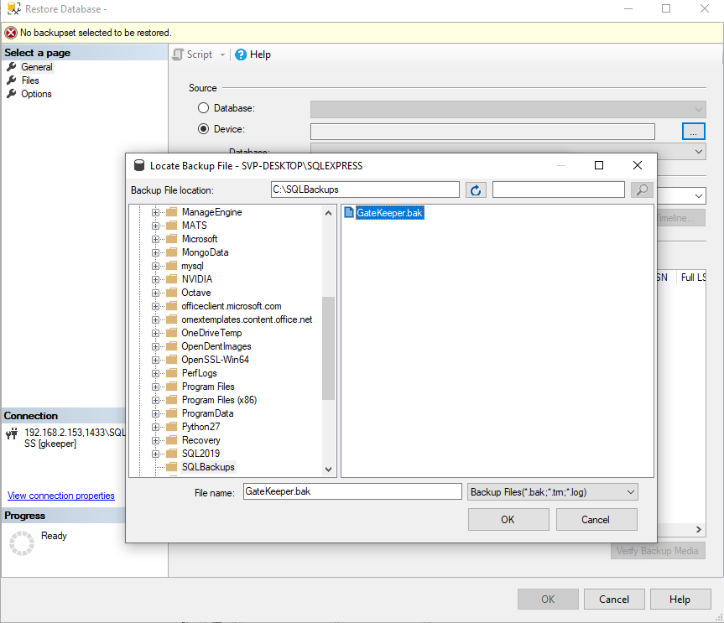Select the Device source radio button

[203, 127]
